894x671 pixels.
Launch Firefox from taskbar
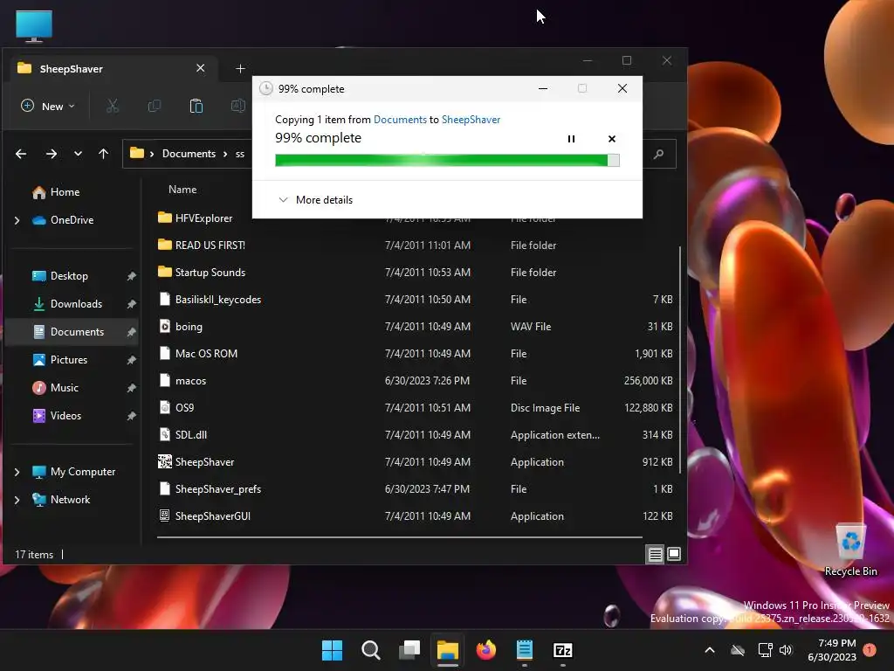tap(485, 650)
